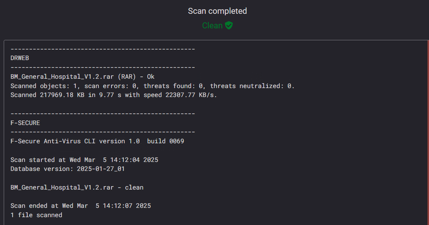429x225 pixels.
Task: Click the DRWEB section header
Action: [x=20, y=58]
